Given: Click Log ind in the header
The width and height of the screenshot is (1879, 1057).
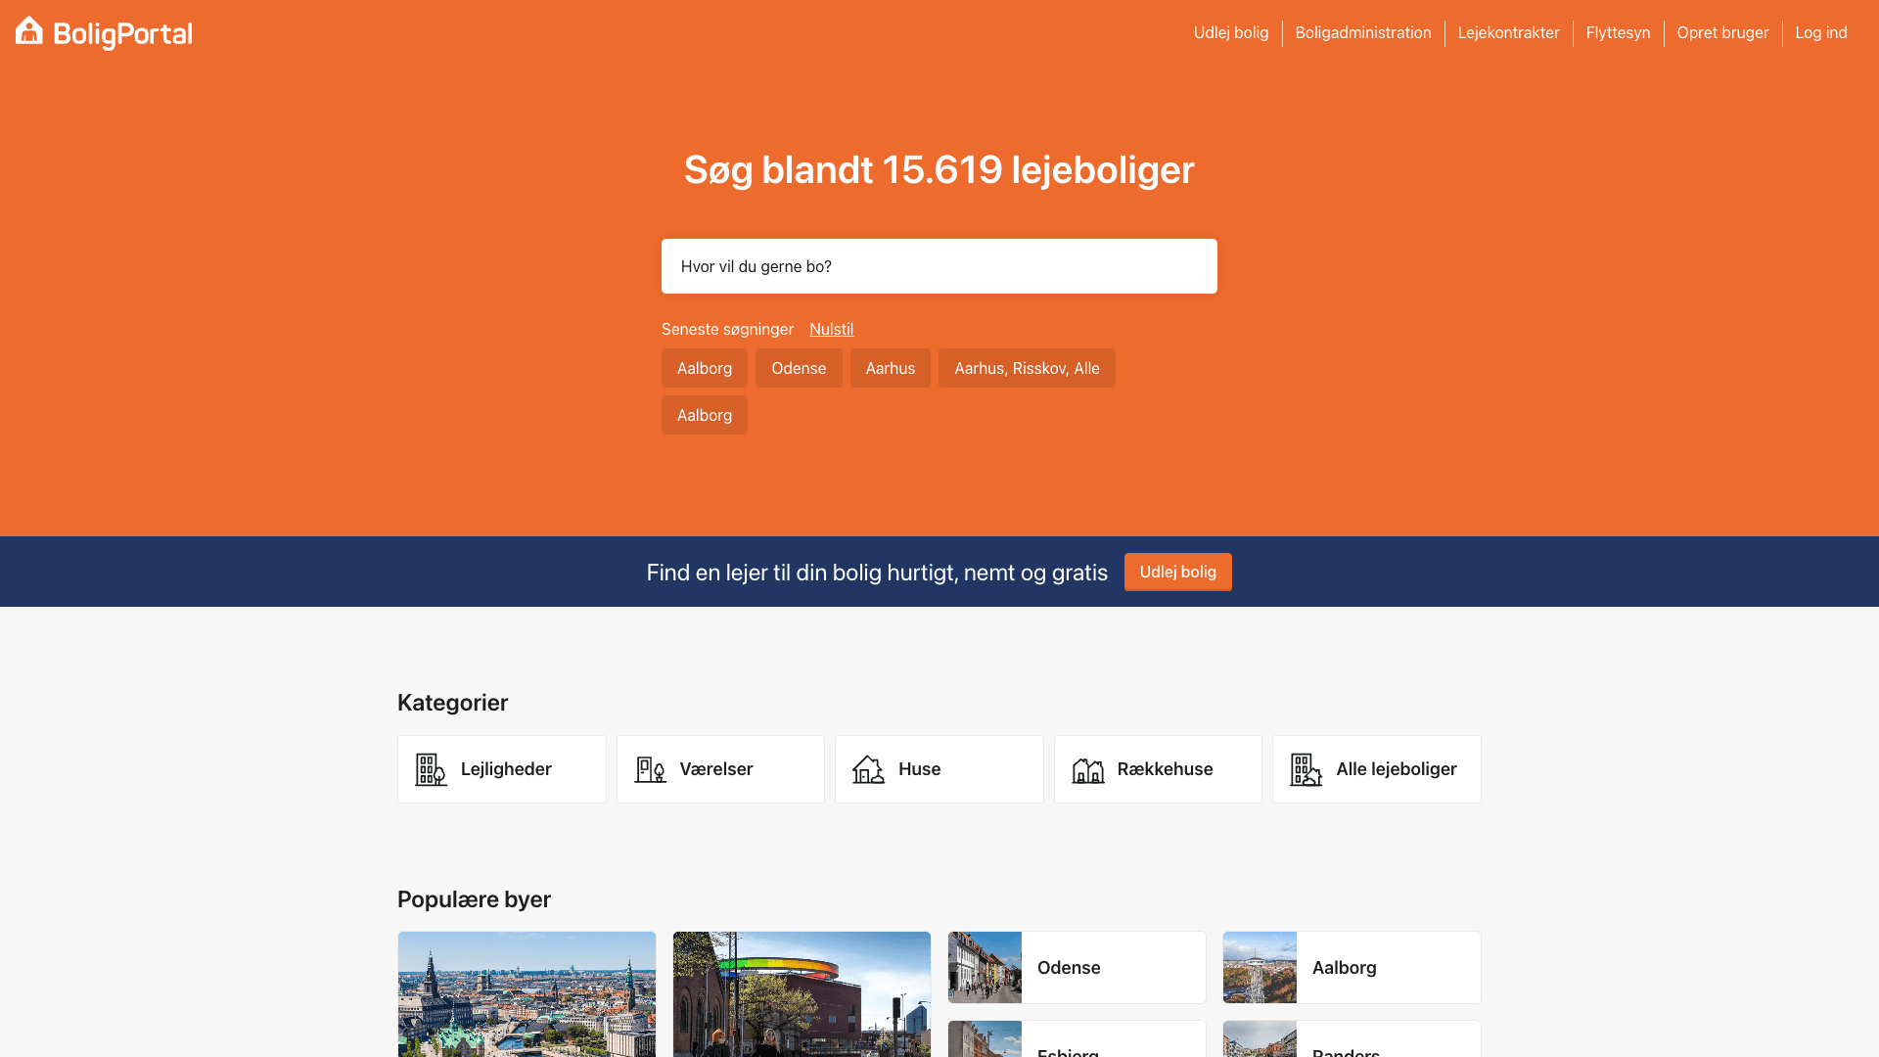Looking at the screenshot, I should tap(1821, 32).
